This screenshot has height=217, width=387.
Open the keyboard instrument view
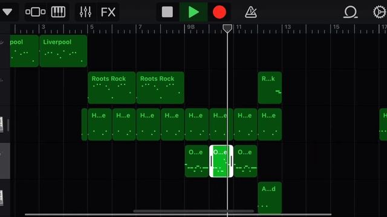tap(58, 12)
